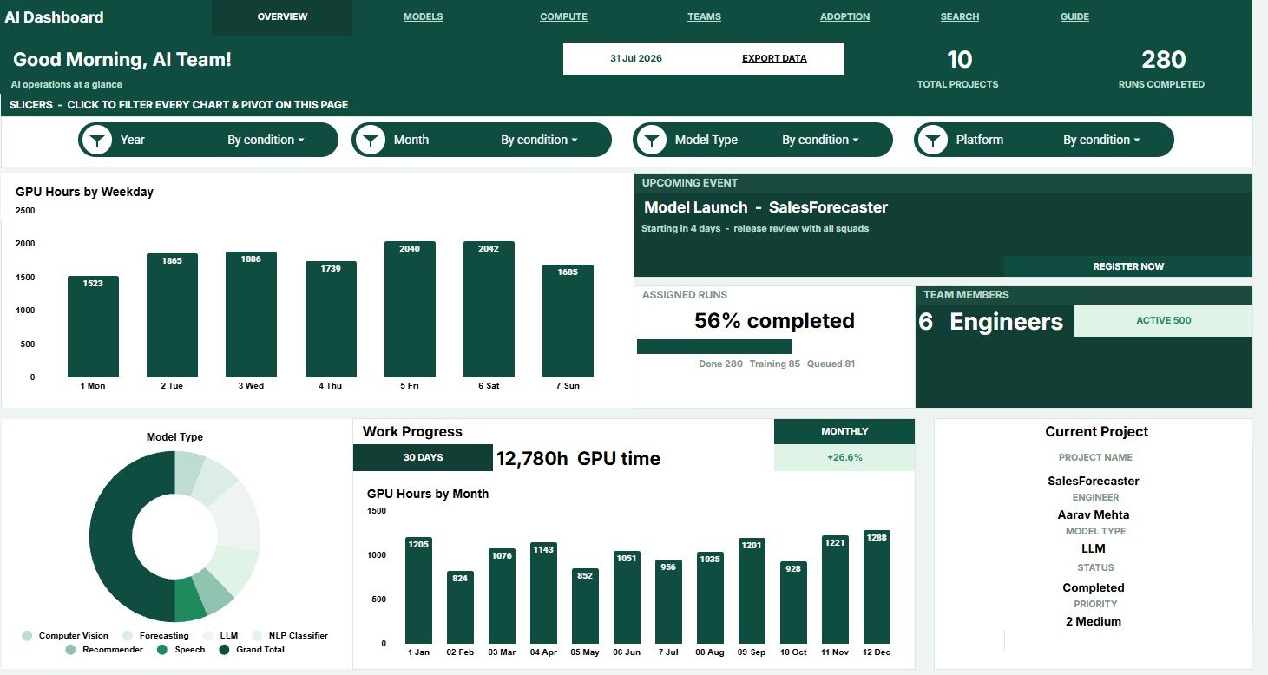This screenshot has width=1268, height=675.
Task: Click the December bar labeled 1288
Action: coord(877,587)
